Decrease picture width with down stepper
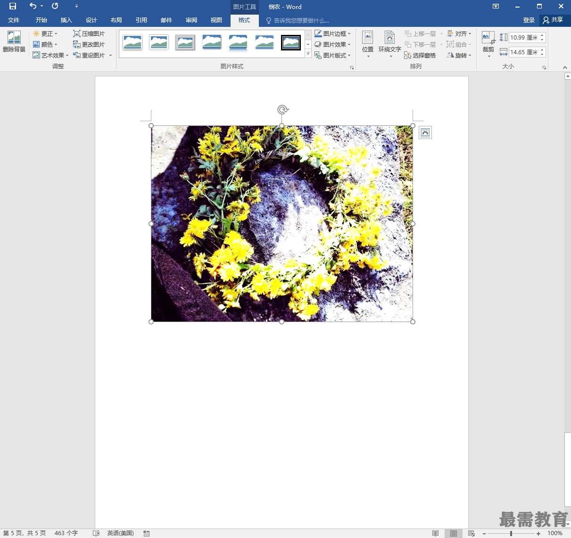The height and width of the screenshot is (538, 571). 542,55
